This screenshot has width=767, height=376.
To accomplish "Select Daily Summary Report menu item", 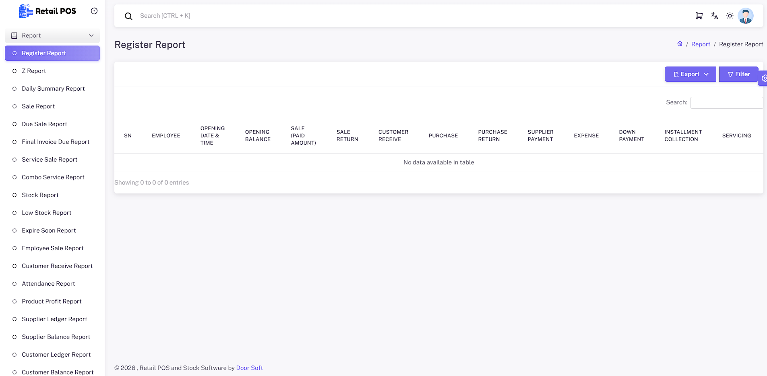I will pos(53,89).
